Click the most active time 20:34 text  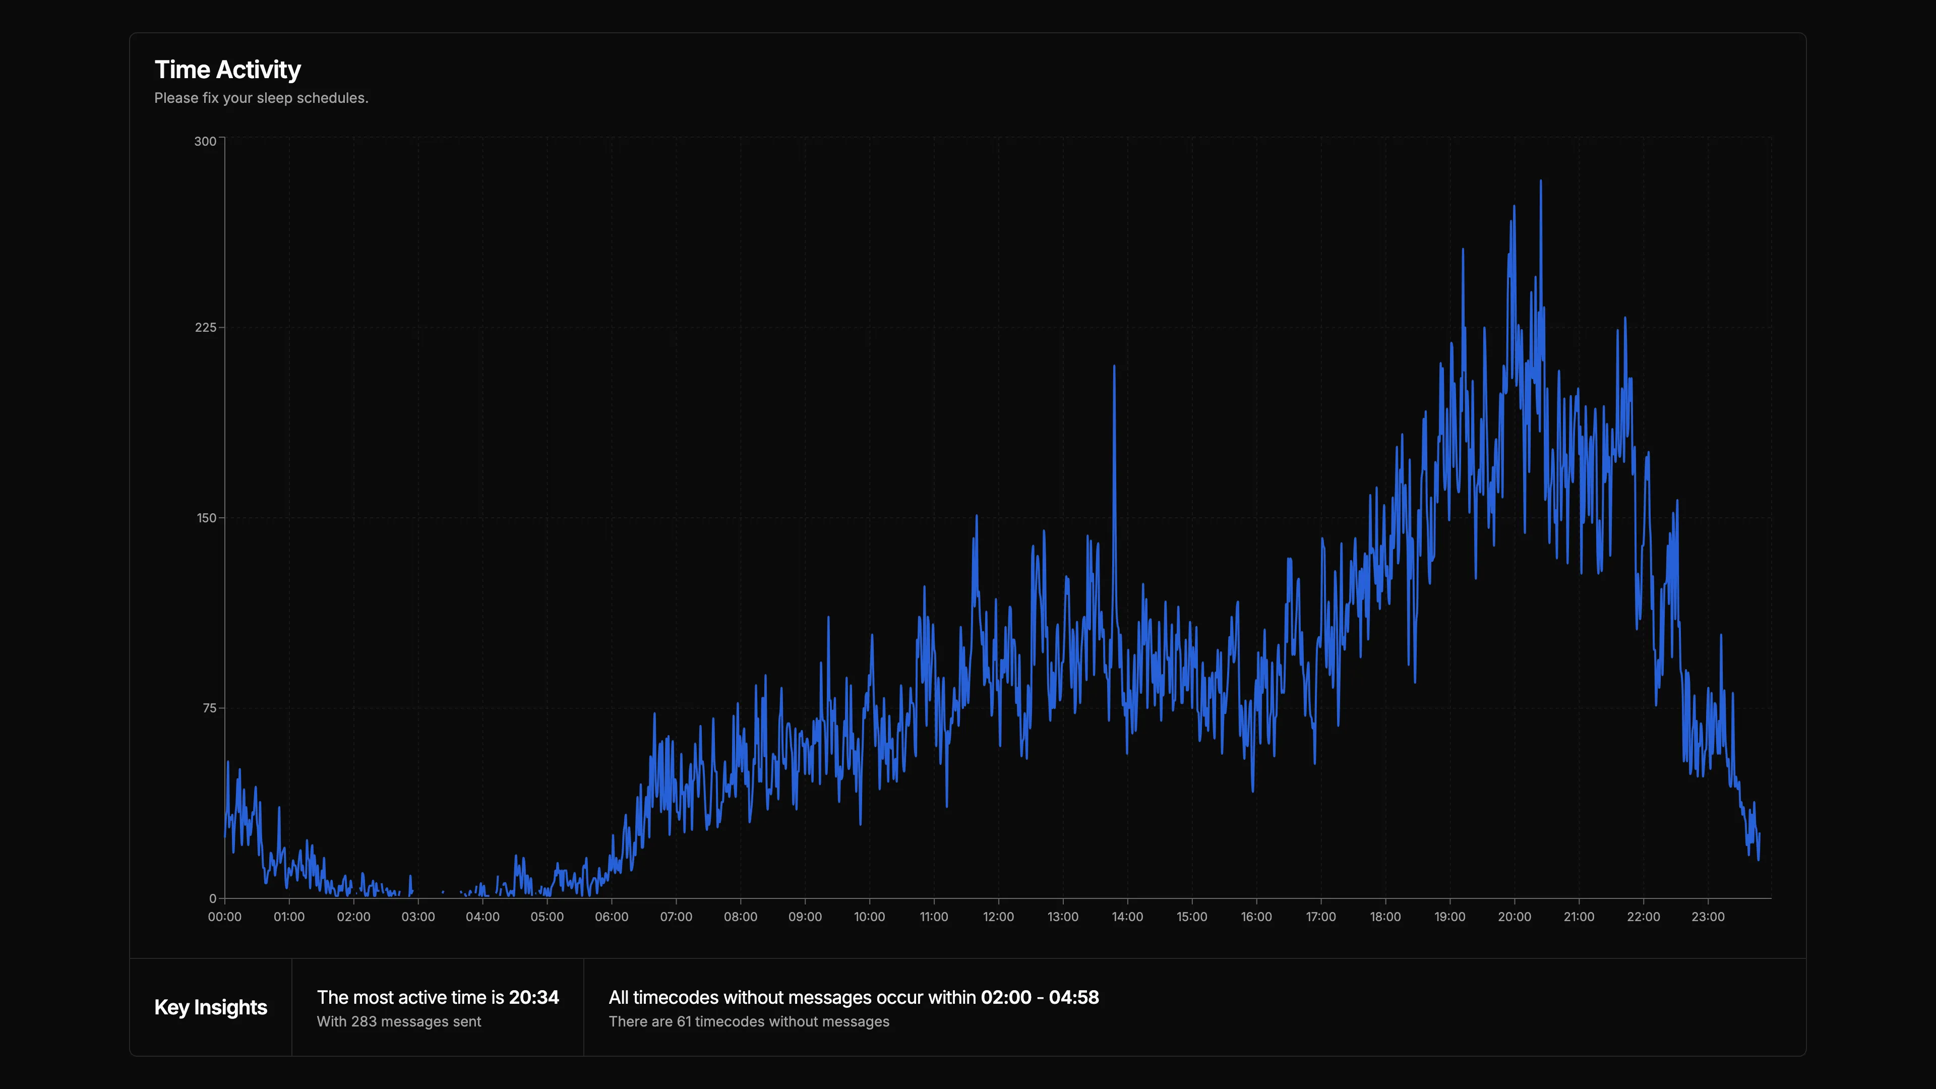(x=533, y=997)
